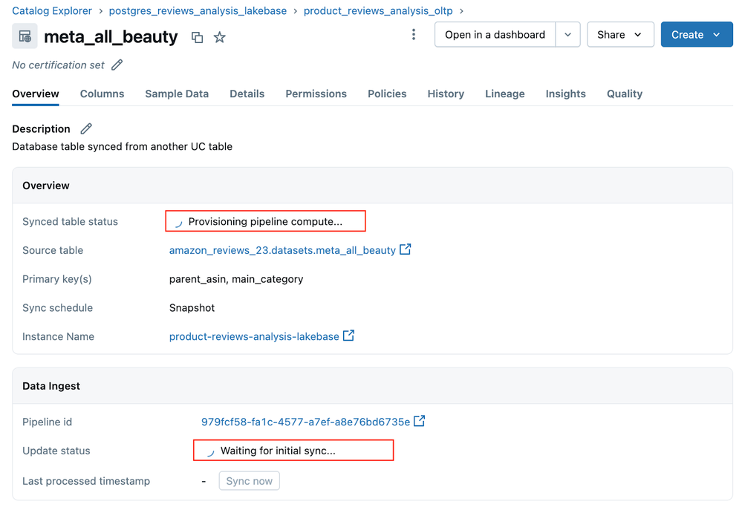Click the Open in a dashboard button
The height and width of the screenshot is (507, 742).
click(x=495, y=35)
